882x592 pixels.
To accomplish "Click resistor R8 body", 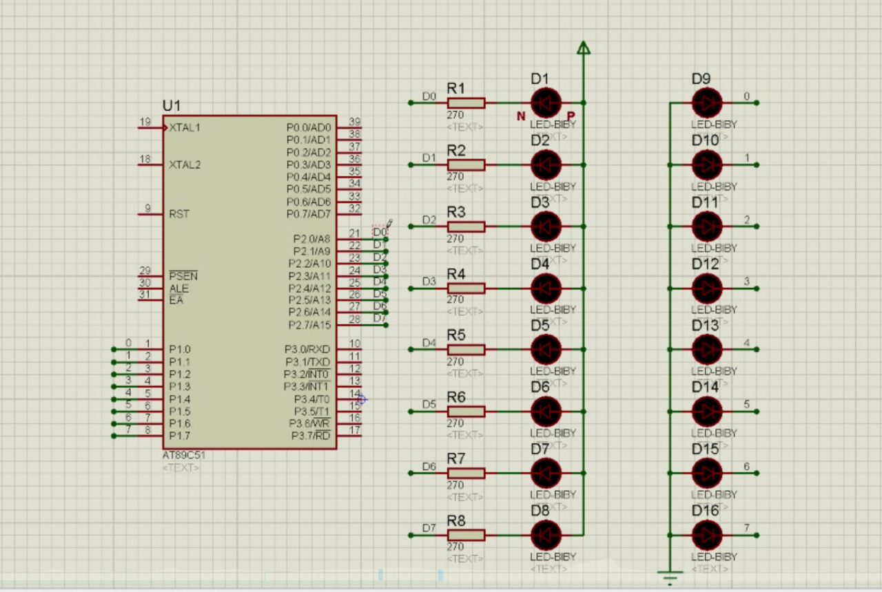I will point(466,535).
